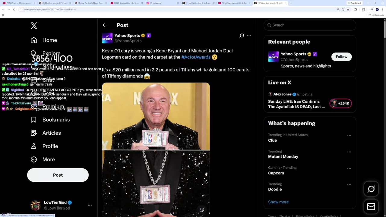
Task: Open Alex Jones live Sunday LIVE broadcast
Action: (x=296, y=104)
